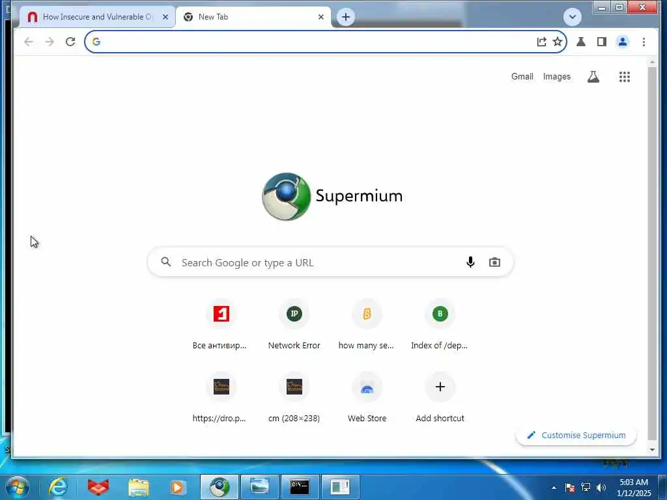Click the scrollbar down arrow
Viewport: 667px width, 500px height.
(652, 449)
